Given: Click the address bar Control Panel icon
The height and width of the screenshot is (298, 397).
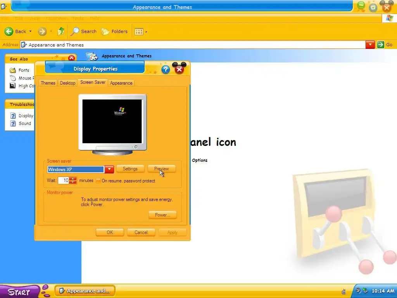Looking at the screenshot, I should (24, 45).
